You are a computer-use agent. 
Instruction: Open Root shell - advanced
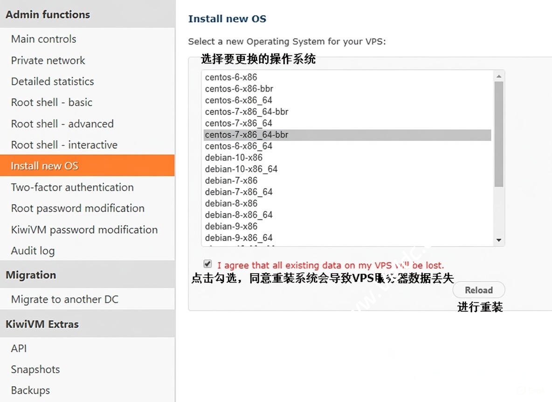(x=62, y=124)
